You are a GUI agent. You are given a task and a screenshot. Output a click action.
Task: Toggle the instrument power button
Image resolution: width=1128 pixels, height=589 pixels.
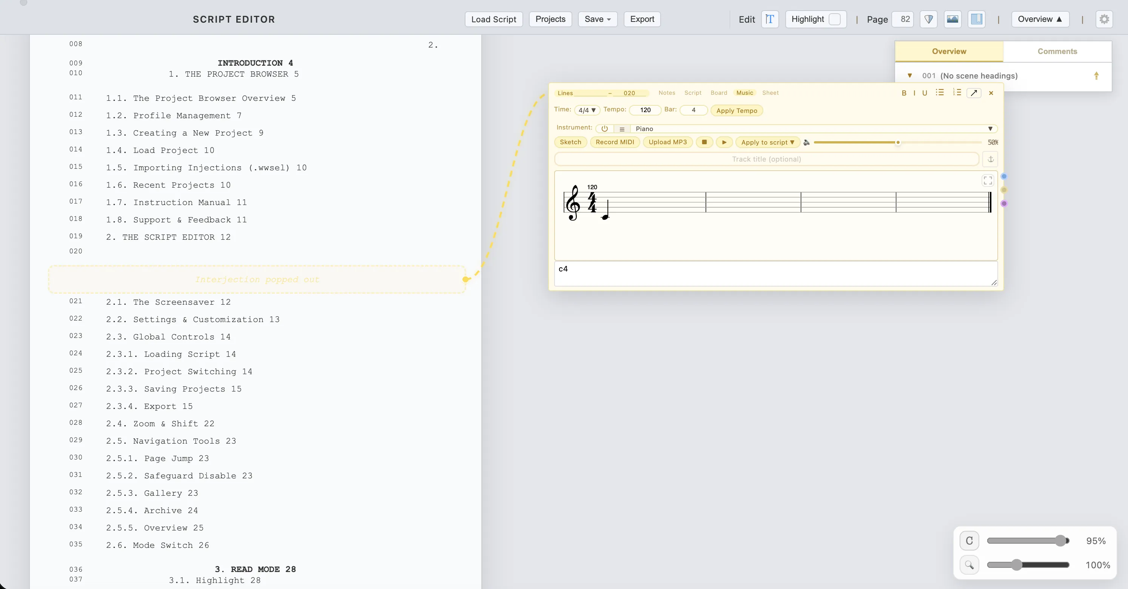(x=604, y=129)
